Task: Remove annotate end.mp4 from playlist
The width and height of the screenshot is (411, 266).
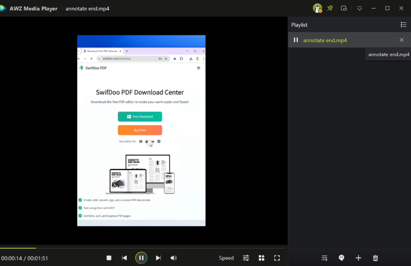Action: pyautogui.click(x=402, y=40)
